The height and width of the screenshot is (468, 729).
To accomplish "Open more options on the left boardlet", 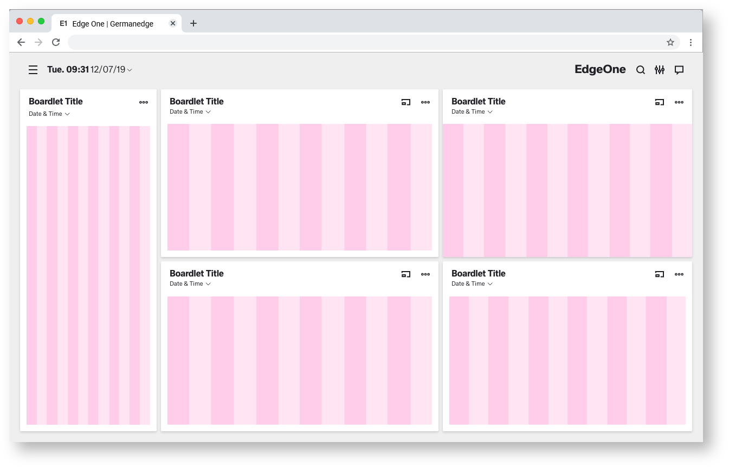I will click(x=143, y=102).
